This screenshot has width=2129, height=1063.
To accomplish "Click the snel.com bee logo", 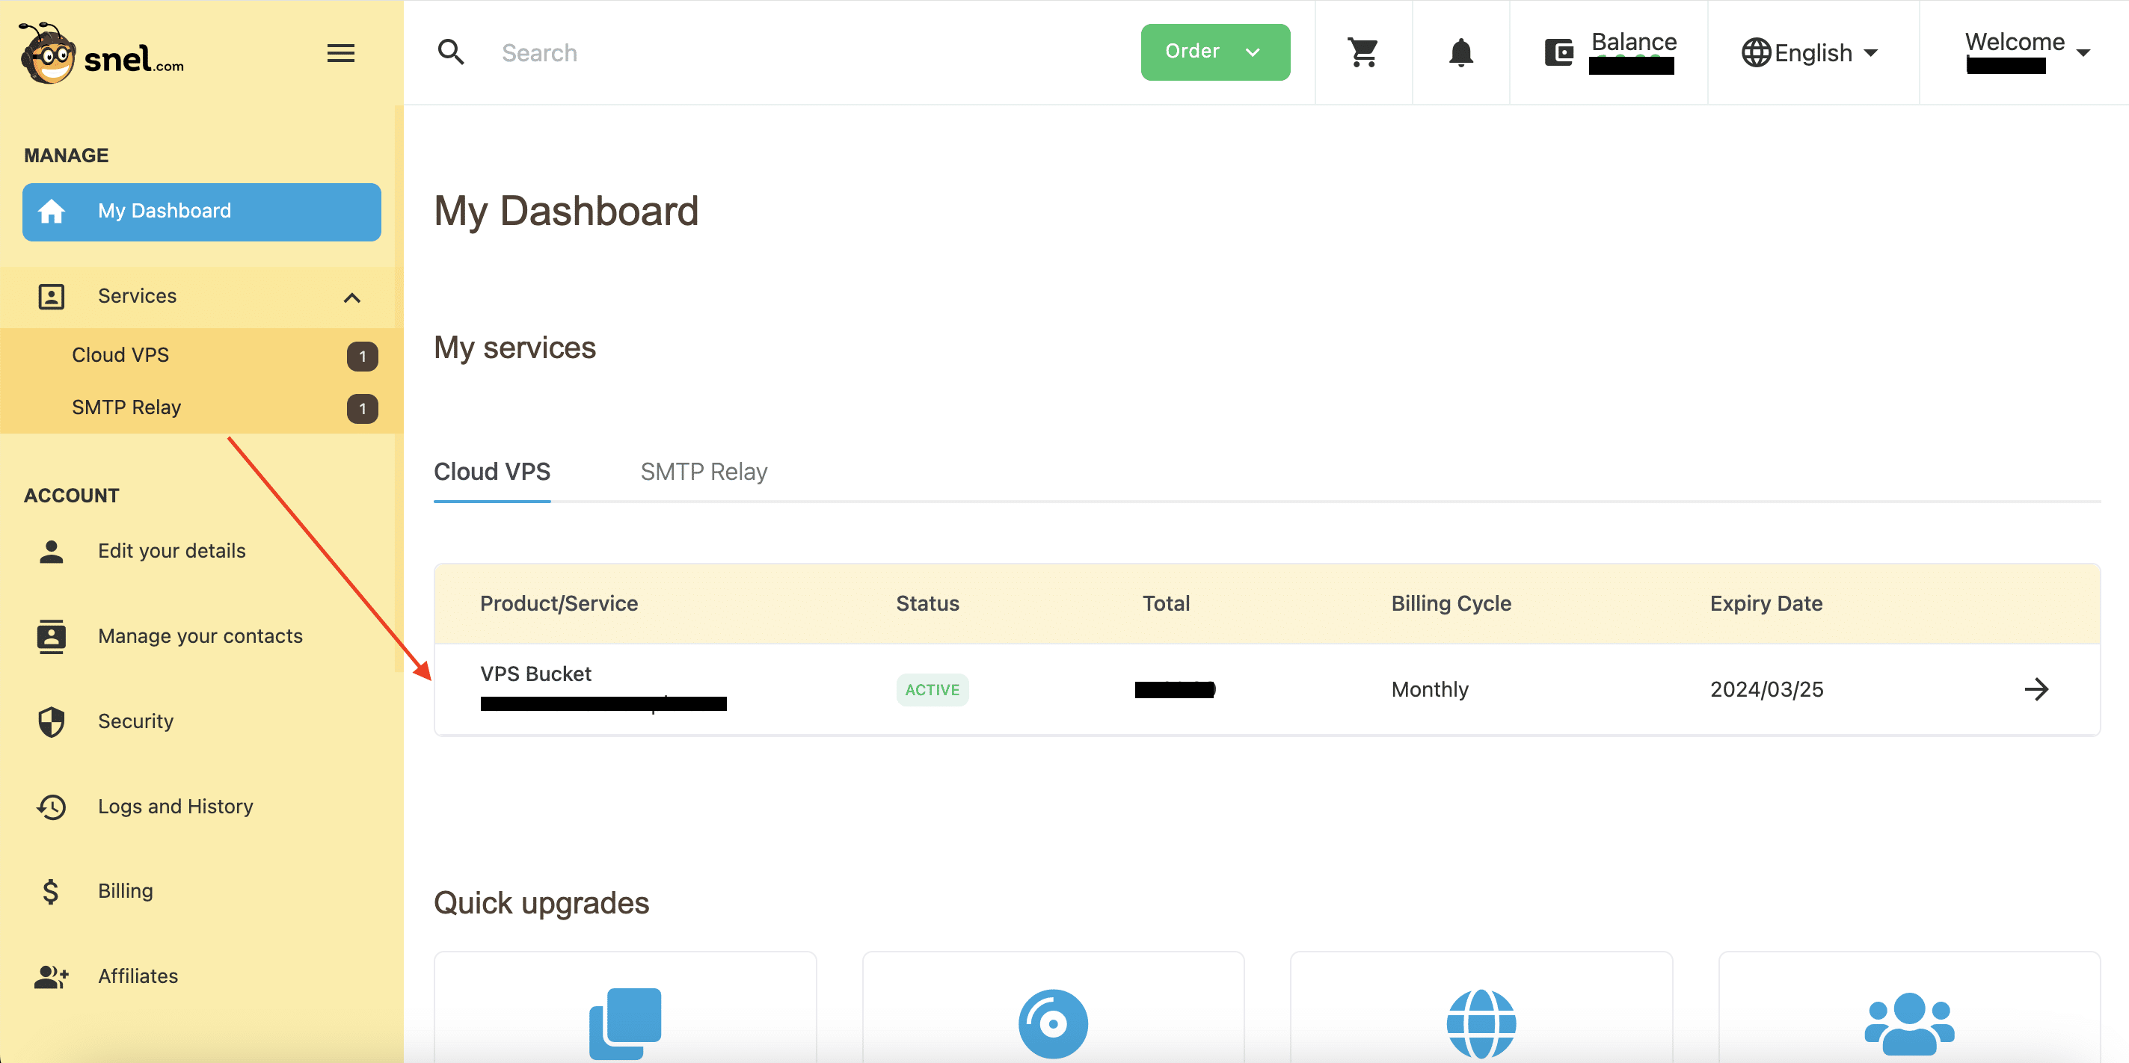I will tap(101, 54).
